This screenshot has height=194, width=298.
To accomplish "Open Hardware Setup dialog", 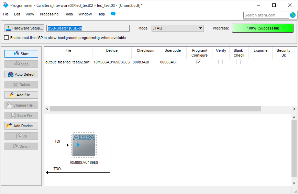I will [24, 28].
